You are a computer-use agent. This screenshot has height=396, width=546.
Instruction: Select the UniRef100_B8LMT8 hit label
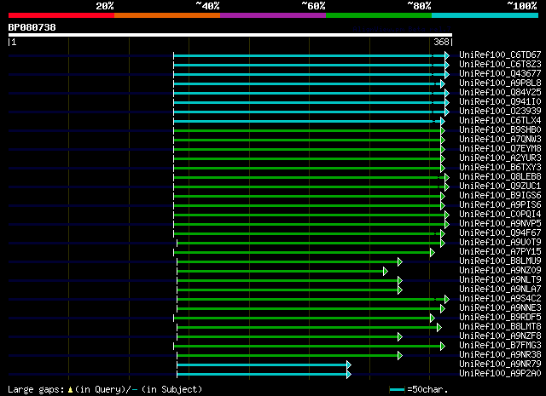click(500, 327)
